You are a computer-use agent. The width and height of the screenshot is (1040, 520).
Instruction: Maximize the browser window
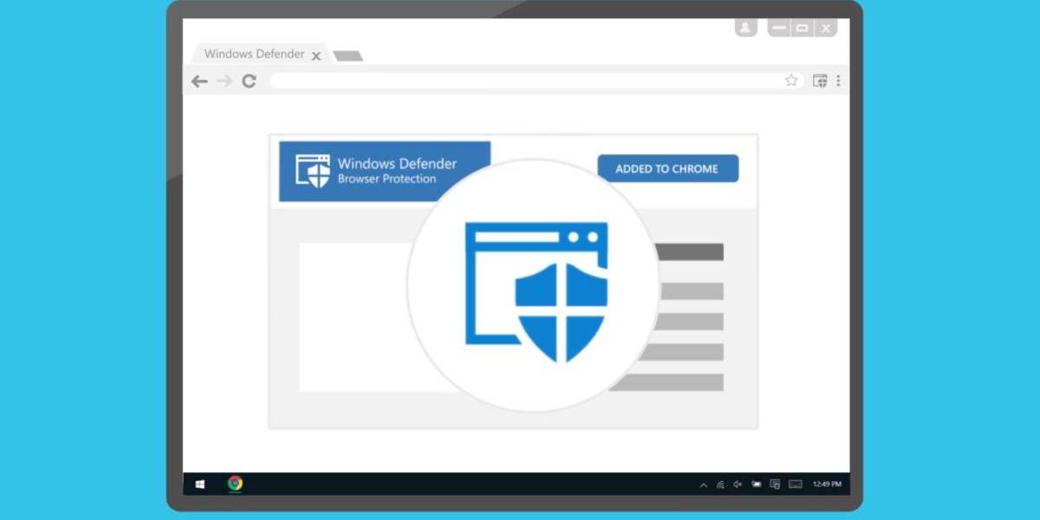click(x=803, y=28)
